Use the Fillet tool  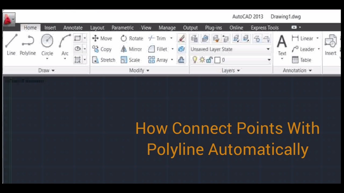pos(158,49)
